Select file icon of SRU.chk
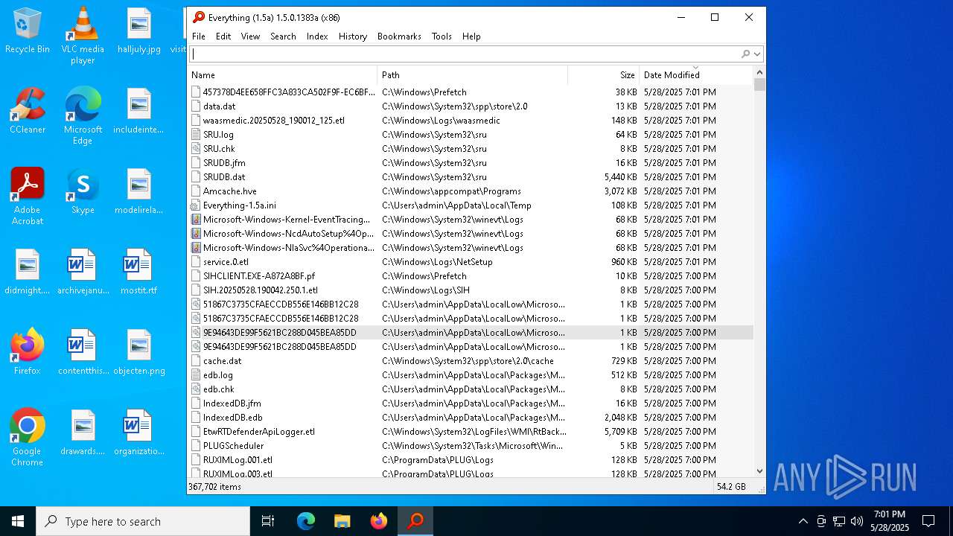 (196, 148)
